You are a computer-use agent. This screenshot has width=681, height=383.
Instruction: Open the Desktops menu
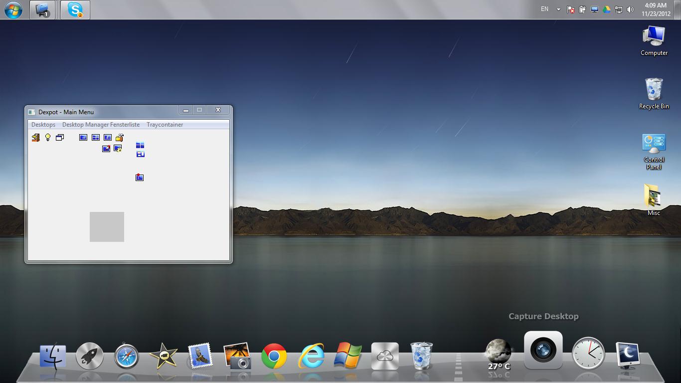[43, 124]
